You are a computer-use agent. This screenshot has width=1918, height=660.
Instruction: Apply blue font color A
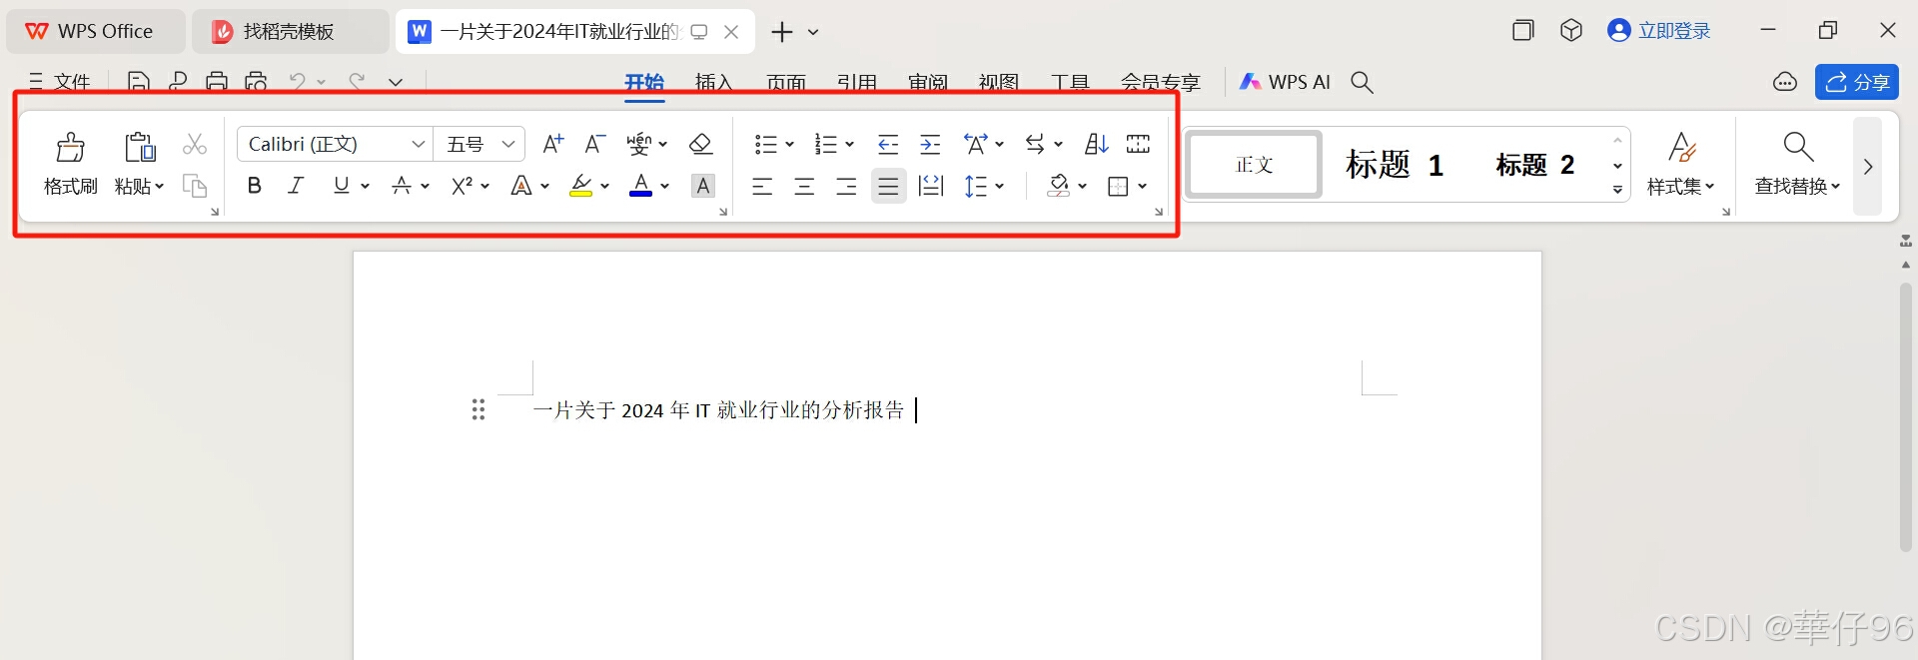(x=641, y=186)
